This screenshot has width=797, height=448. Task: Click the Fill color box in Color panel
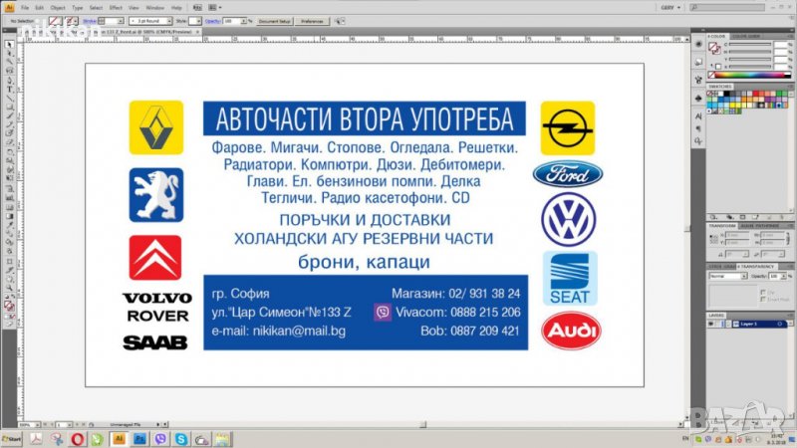(x=713, y=48)
